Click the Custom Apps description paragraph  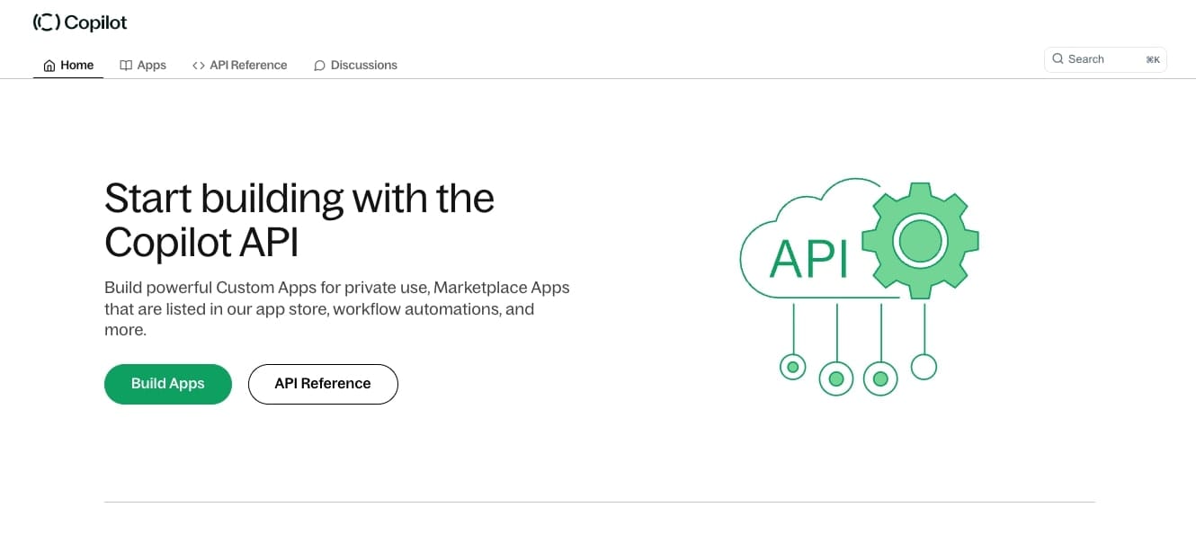(337, 308)
